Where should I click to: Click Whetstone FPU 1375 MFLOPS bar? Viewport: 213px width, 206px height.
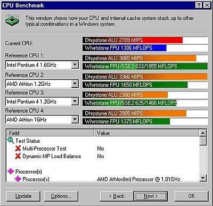coord(145,121)
